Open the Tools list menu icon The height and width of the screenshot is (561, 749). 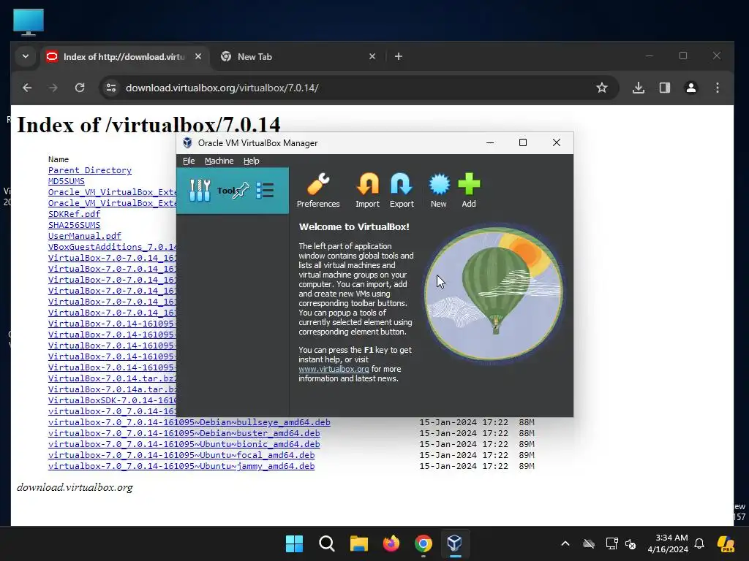tap(265, 191)
